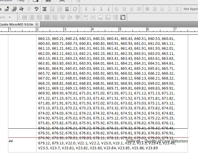Select the left tab stop arrow
Image resolution: width=198 pixels, height=153 pixels.
[x=86, y=9]
